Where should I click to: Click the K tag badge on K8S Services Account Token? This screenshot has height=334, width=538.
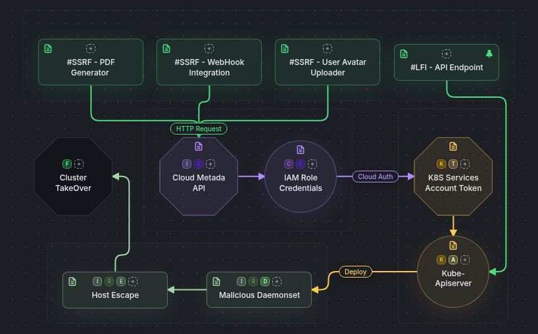coord(441,164)
